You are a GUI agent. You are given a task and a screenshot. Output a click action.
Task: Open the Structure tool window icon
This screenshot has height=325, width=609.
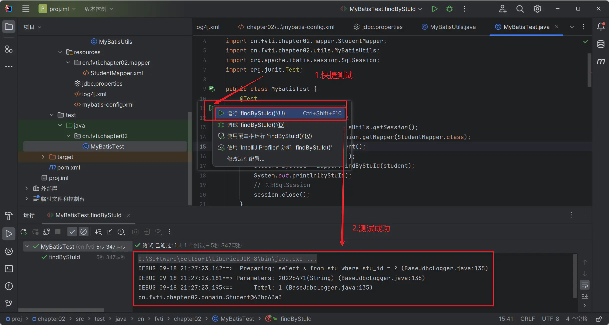click(9, 49)
